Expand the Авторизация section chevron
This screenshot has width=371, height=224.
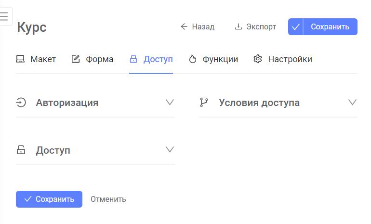170,102
